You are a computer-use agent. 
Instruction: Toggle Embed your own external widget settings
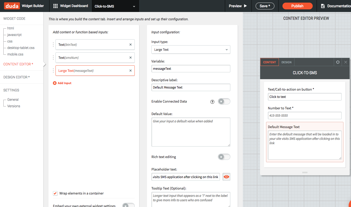point(128,205)
